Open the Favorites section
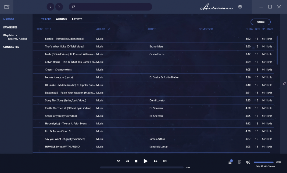This screenshot has width=287, height=173. [x=10, y=27]
